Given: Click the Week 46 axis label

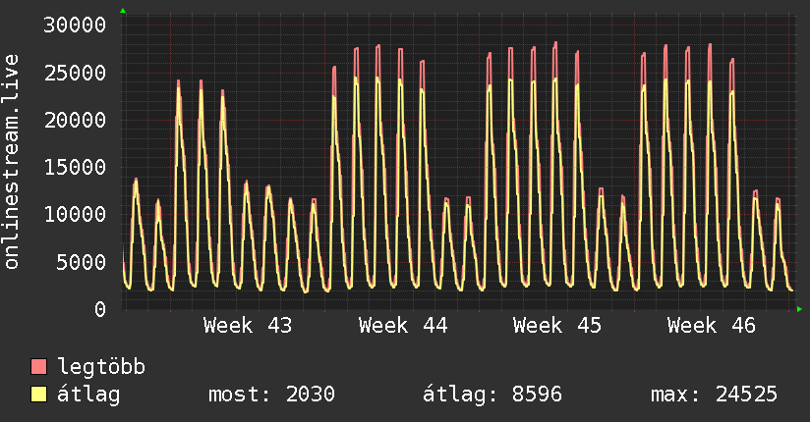Looking at the screenshot, I should (x=712, y=326).
